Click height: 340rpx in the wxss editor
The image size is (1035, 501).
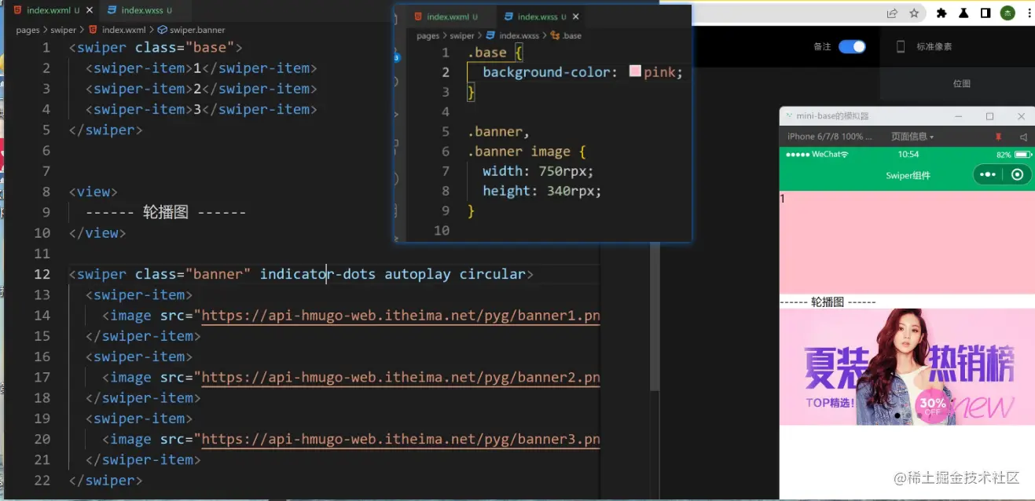click(542, 191)
